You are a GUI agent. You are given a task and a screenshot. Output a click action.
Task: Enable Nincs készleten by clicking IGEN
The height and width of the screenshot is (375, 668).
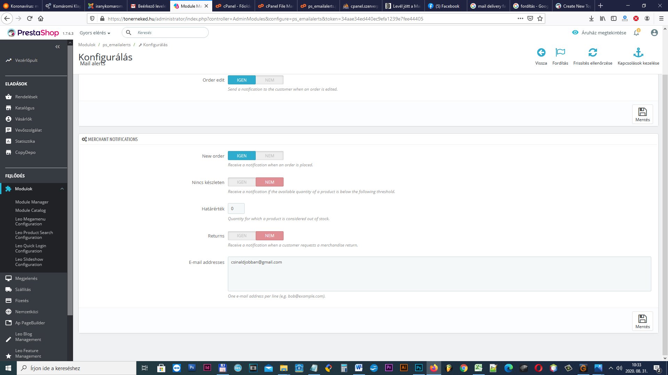coord(242,182)
